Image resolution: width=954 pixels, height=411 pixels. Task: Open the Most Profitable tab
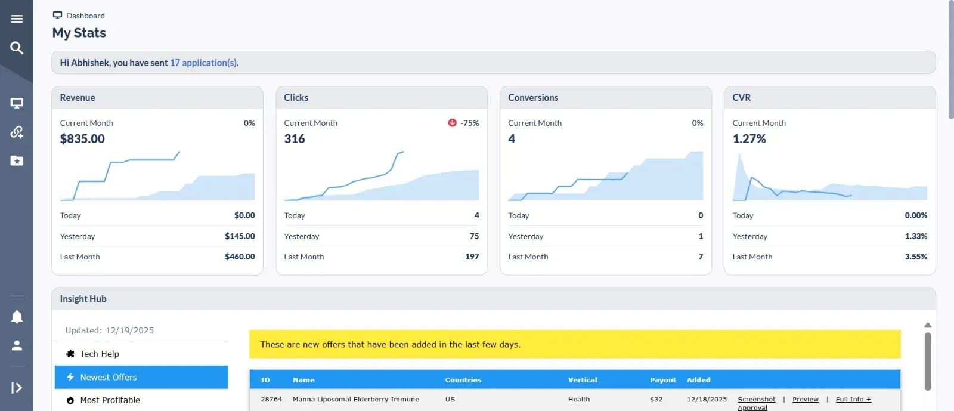tap(110, 400)
